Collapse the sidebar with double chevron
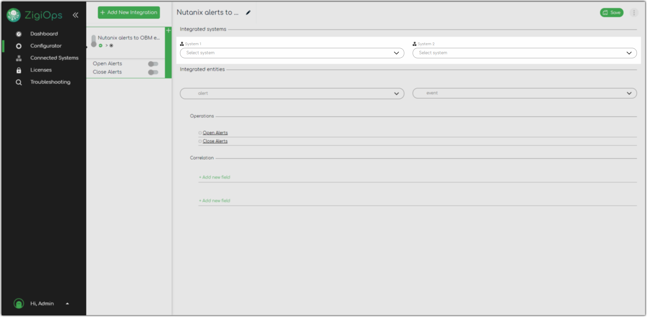 tap(75, 15)
